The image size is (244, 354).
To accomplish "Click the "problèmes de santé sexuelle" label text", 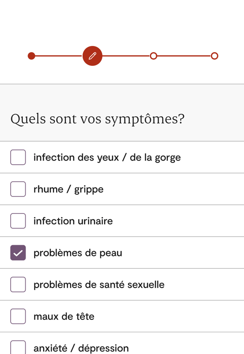I will 99,285.
